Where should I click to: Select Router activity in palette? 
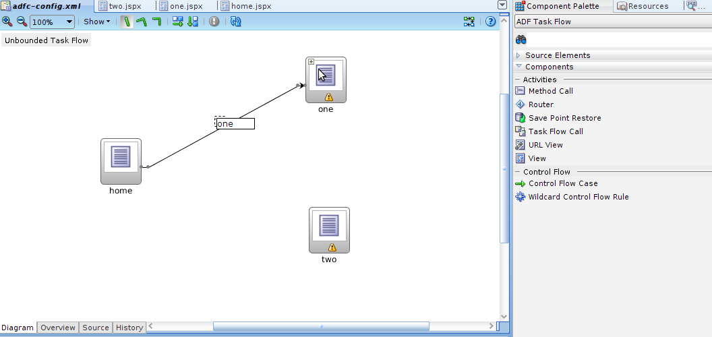(x=541, y=104)
